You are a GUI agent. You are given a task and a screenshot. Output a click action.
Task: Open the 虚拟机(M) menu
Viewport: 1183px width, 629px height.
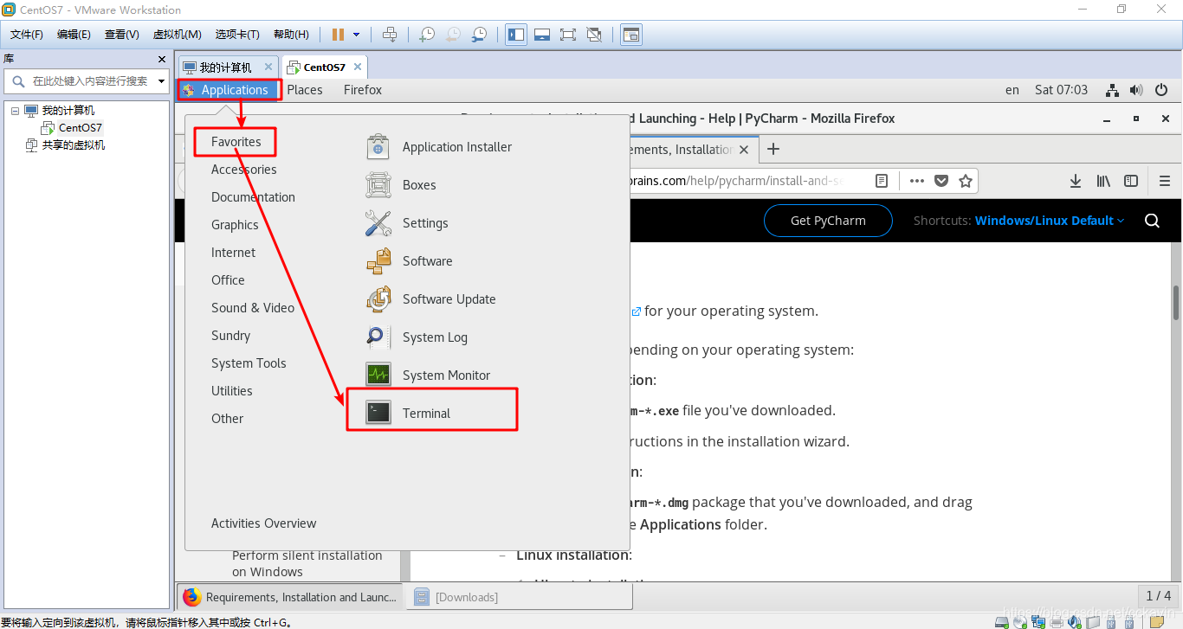pyautogui.click(x=178, y=35)
